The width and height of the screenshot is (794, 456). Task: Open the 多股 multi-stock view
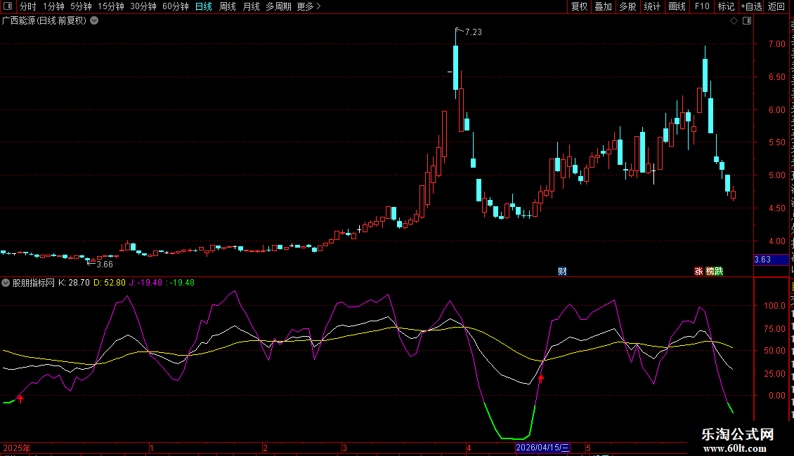[x=627, y=6]
